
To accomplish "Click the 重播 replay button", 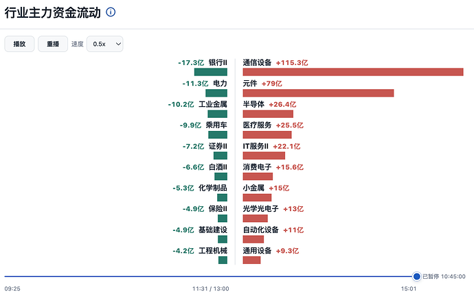I will tap(53, 44).
